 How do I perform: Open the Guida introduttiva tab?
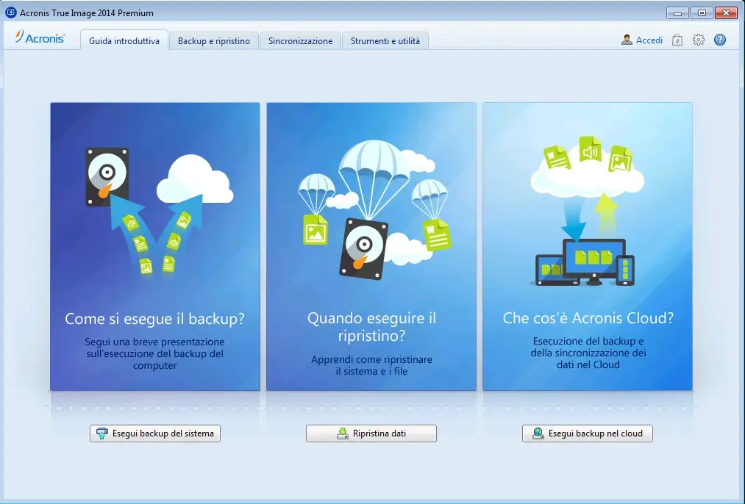[x=124, y=41]
